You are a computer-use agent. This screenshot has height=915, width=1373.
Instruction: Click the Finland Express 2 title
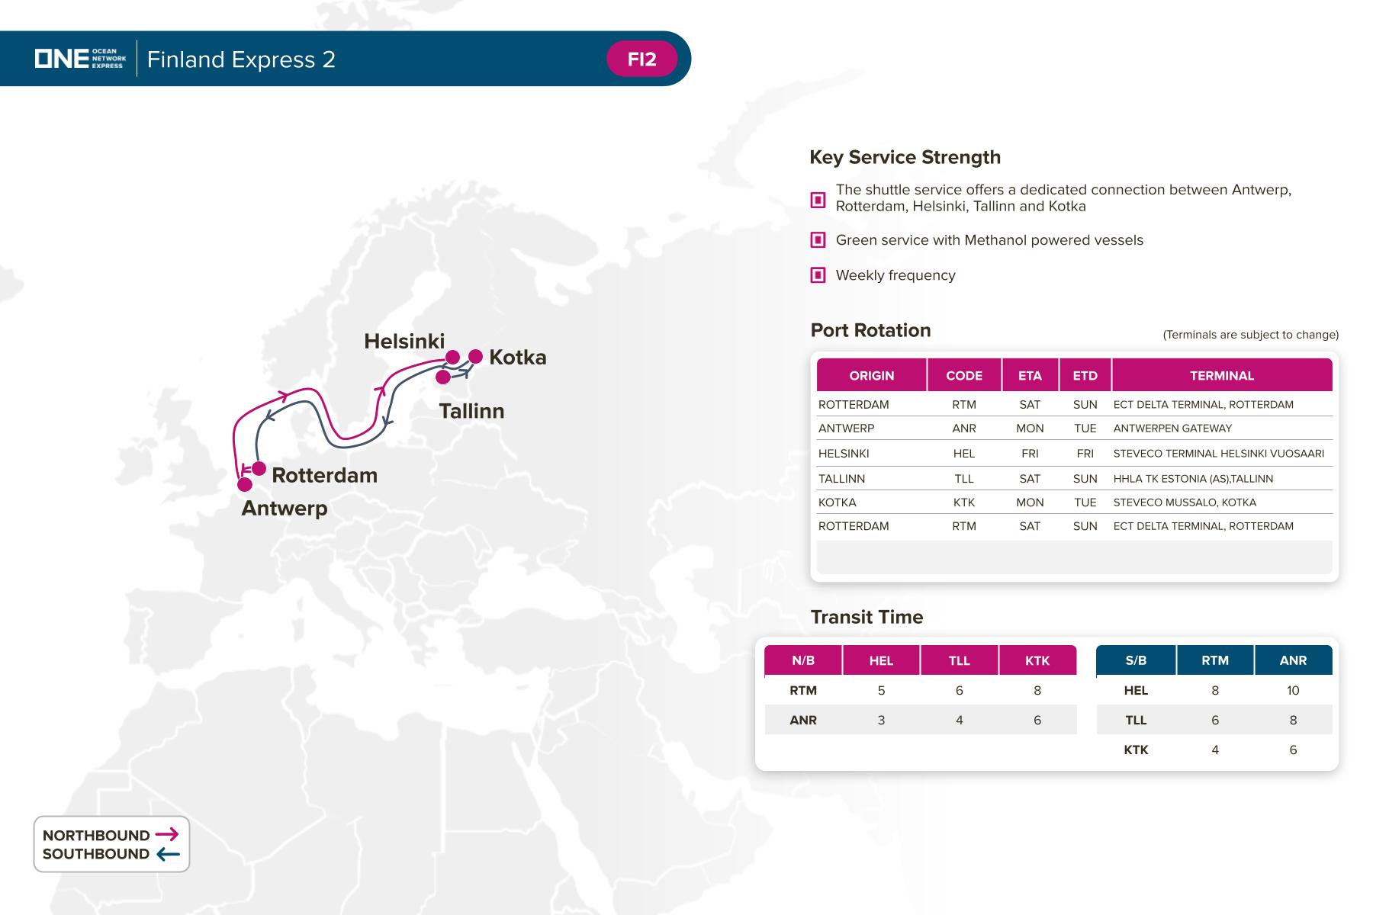[241, 59]
